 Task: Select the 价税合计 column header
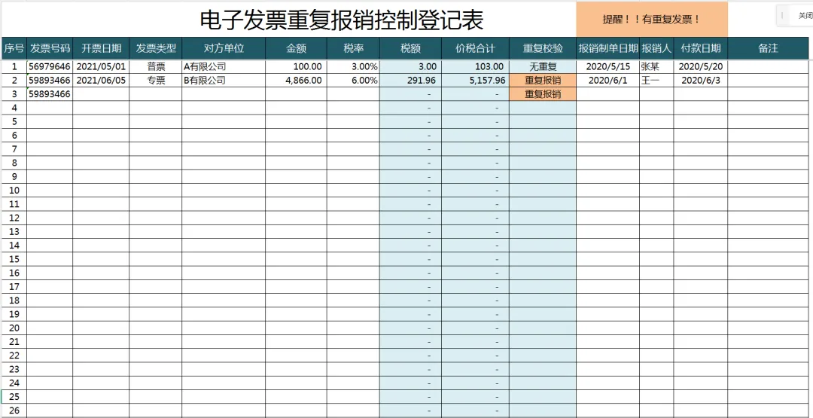coord(476,49)
